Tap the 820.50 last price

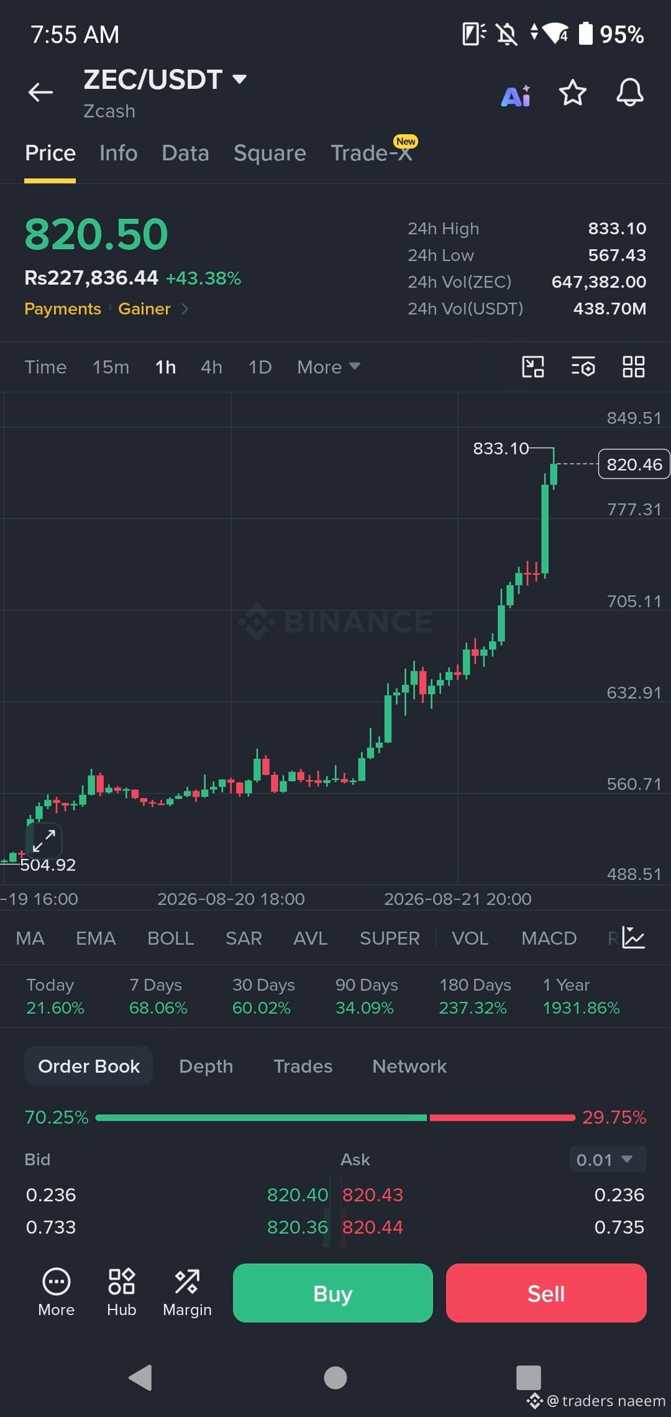[96, 234]
